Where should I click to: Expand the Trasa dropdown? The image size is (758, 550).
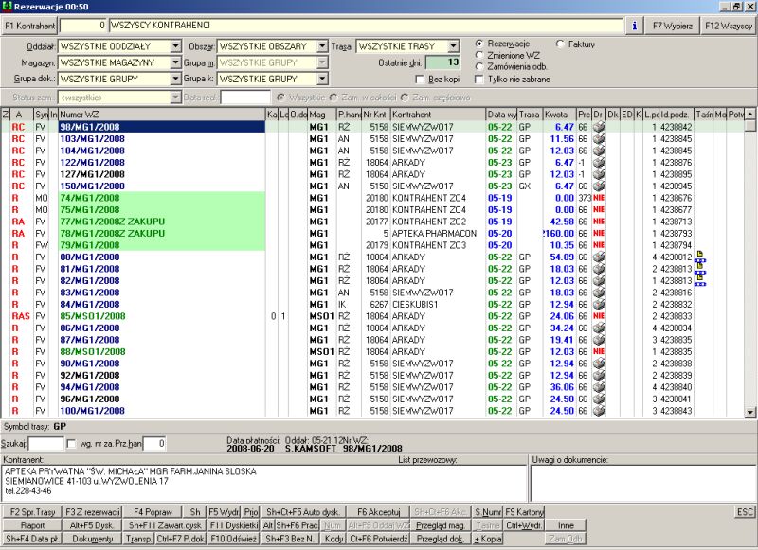point(455,45)
